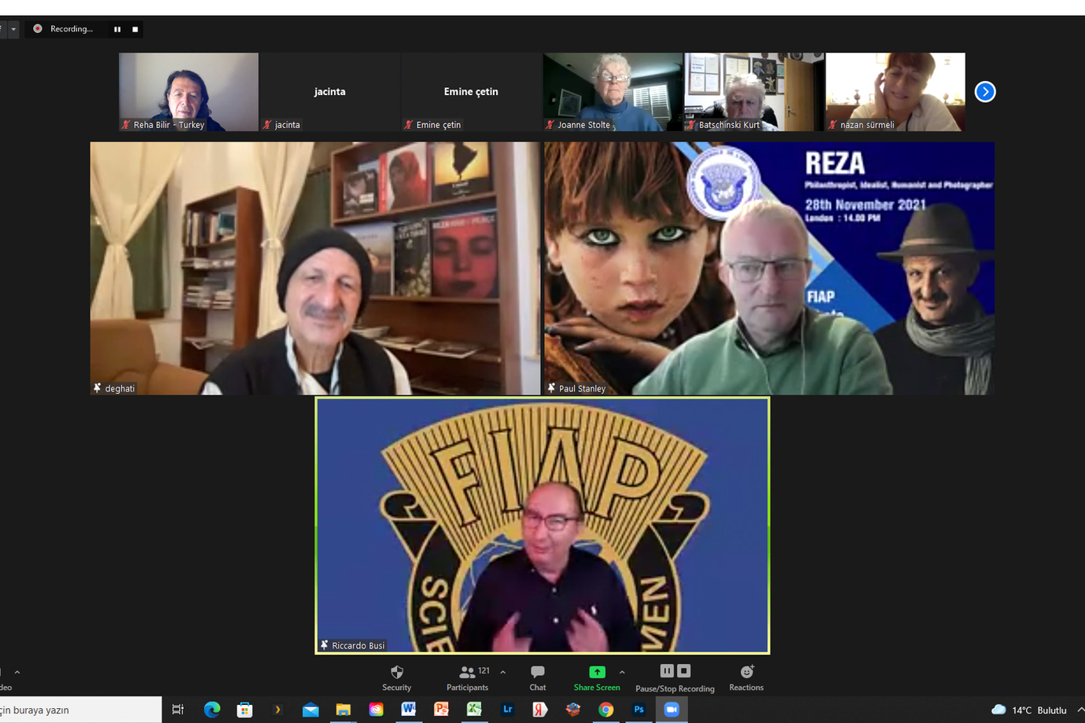Open the Chat panel

pos(538,677)
